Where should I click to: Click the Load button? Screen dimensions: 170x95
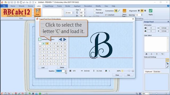coord(43,68)
